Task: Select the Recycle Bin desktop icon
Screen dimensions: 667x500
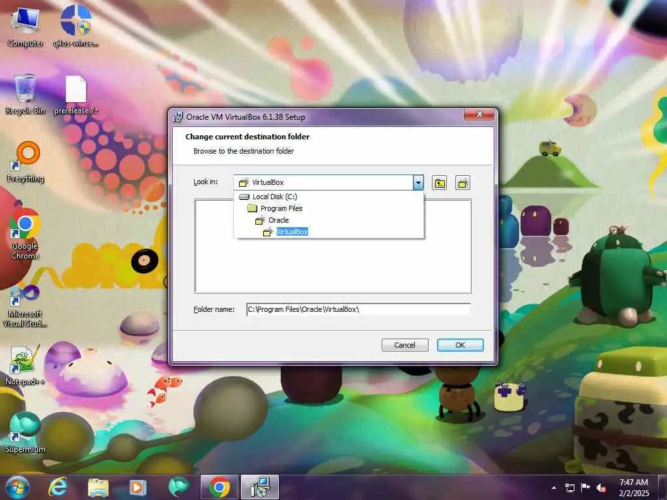Action: [25, 94]
